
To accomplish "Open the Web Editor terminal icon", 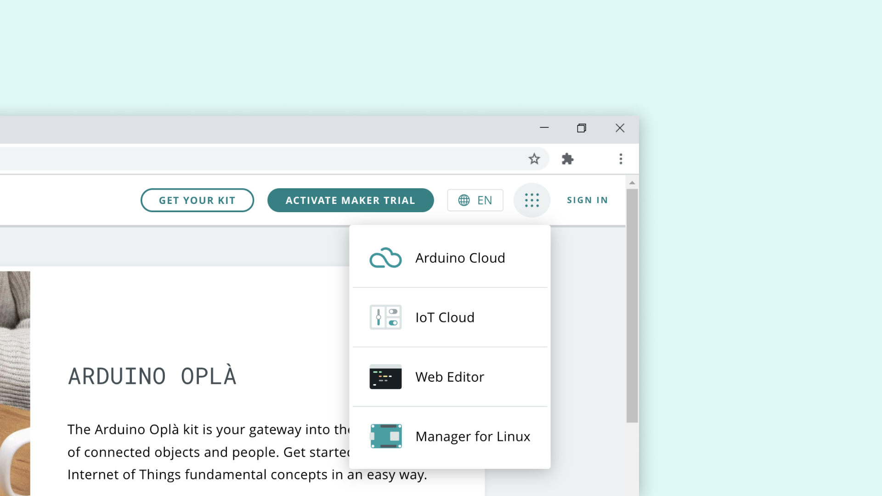I will point(385,377).
